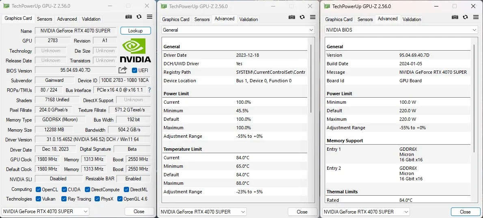Click the Bus Interface question mark icon
The width and height of the screenshot is (483, 218).
(x=149, y=90)
